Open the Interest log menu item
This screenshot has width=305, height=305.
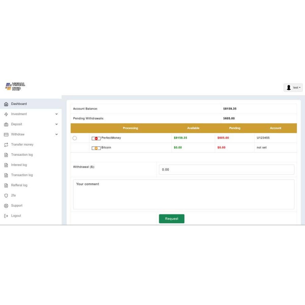(19, 165)
